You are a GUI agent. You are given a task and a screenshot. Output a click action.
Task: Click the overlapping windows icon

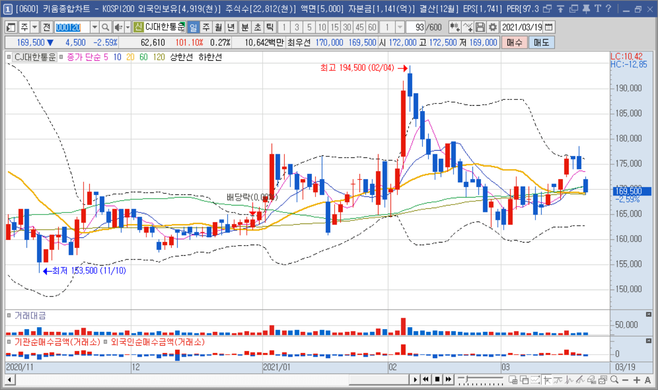tap(524, 379)
